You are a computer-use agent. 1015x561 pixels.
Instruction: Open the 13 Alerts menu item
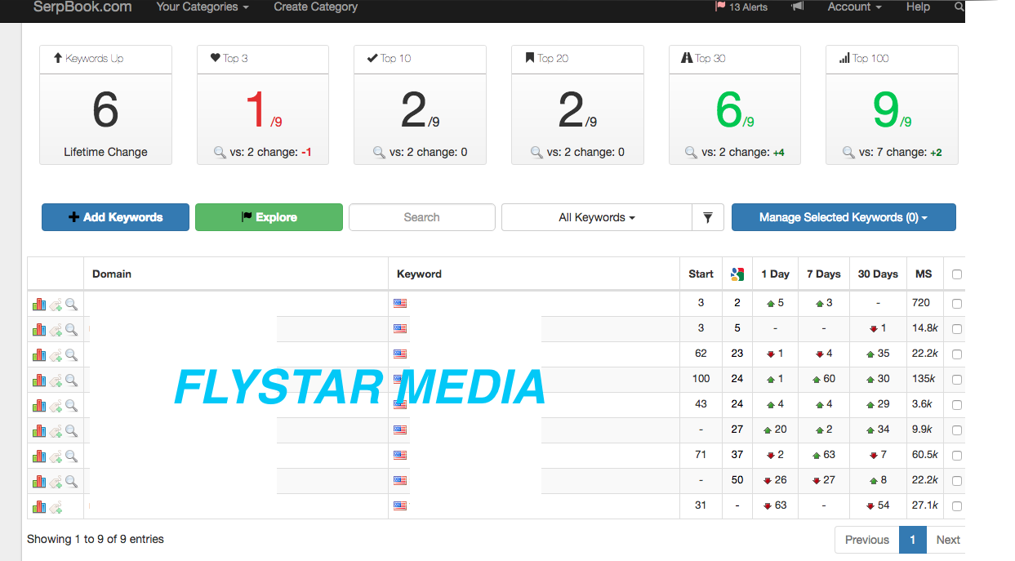[x=741, y=7]
